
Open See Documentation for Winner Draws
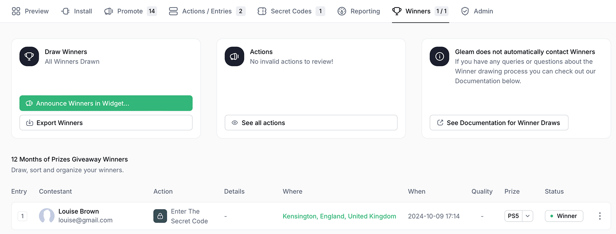(499, 123)
